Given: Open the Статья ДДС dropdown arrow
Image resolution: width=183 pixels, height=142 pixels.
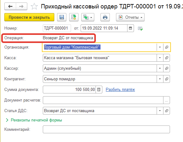Looking at the screenshot, I should coord(160,111).
